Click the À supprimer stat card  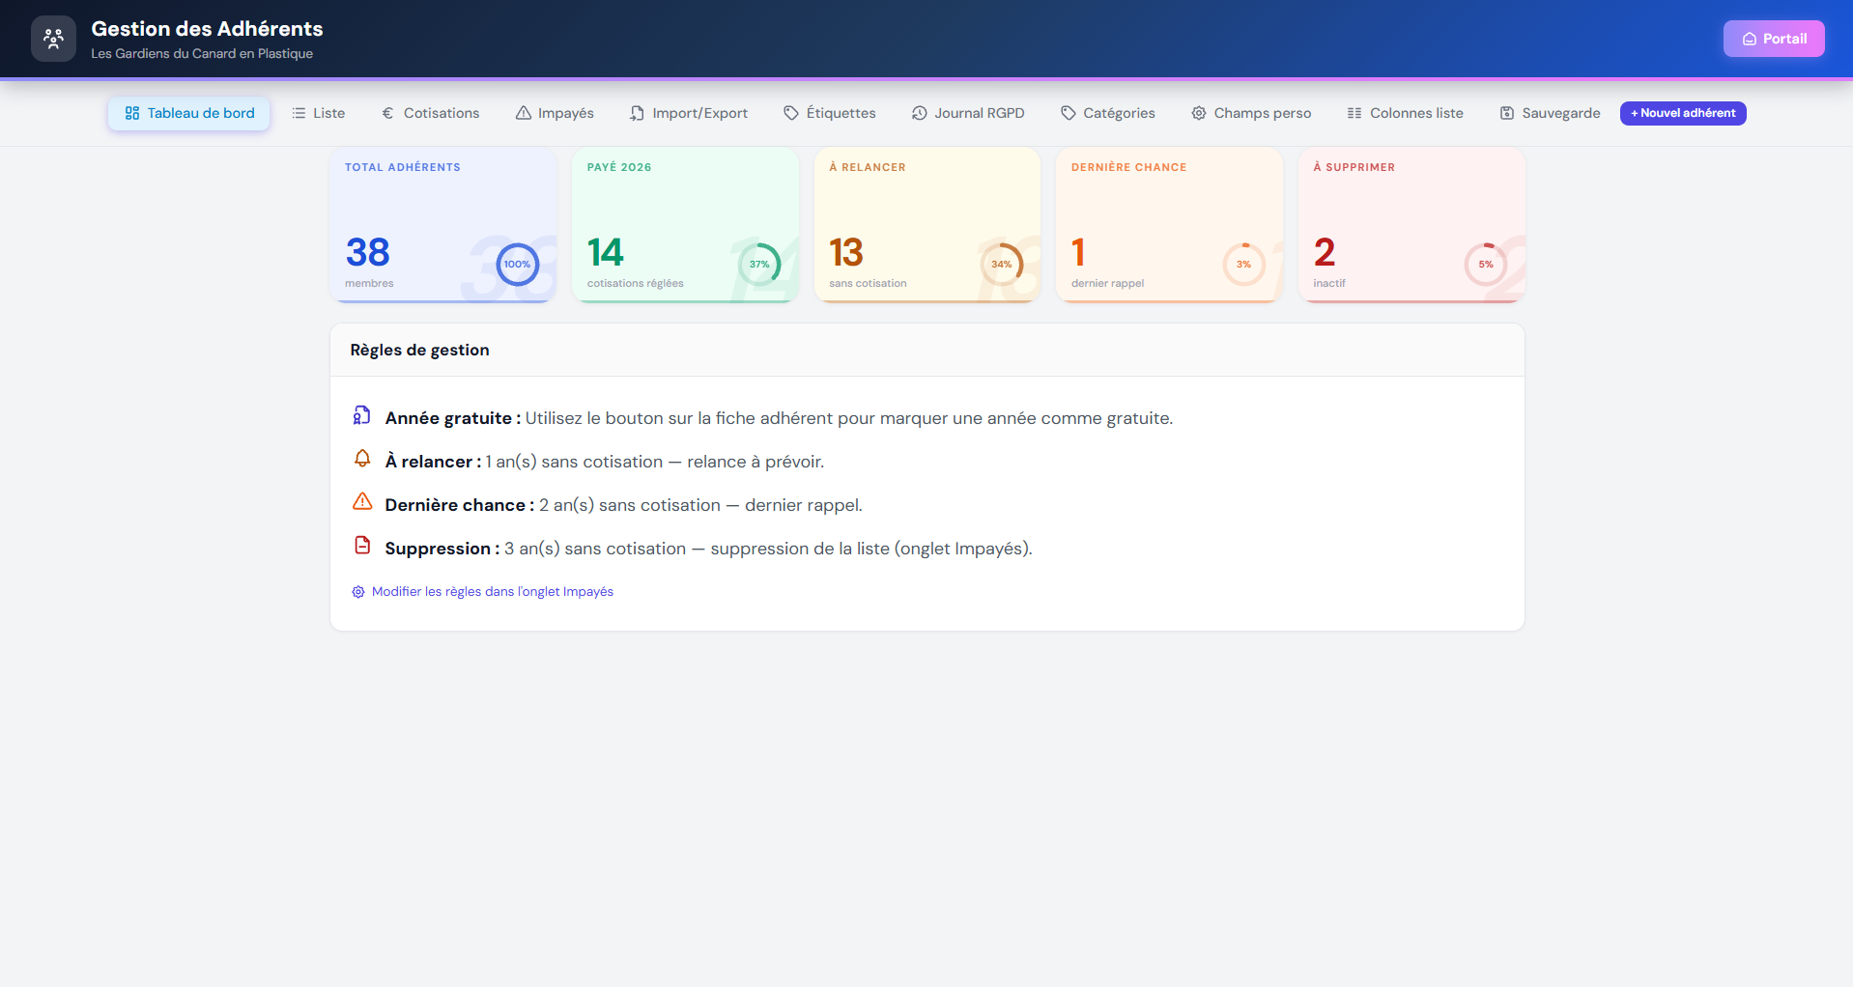click(1411, 224)
